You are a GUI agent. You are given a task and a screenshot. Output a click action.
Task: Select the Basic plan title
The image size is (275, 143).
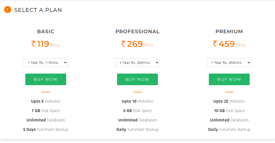[46, 32]
